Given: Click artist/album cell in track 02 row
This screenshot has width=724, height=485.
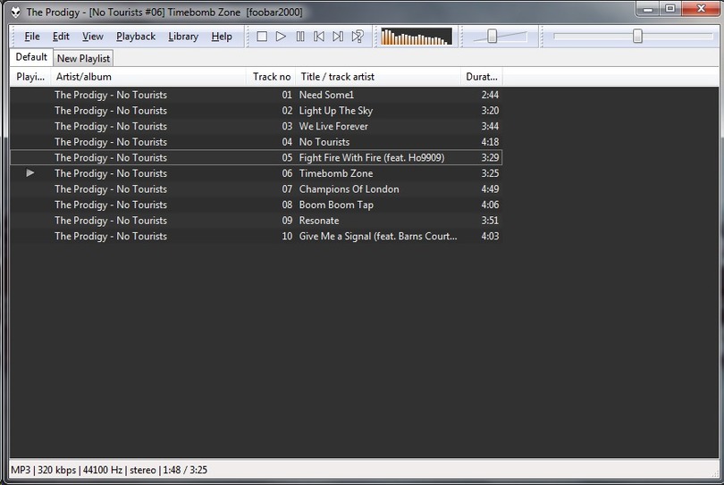Looking at the screenshot, I should 111,110.
